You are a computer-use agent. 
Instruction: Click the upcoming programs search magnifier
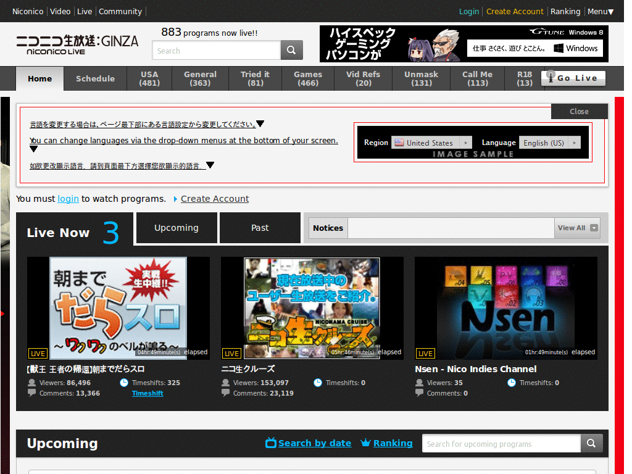pos(591,443)
